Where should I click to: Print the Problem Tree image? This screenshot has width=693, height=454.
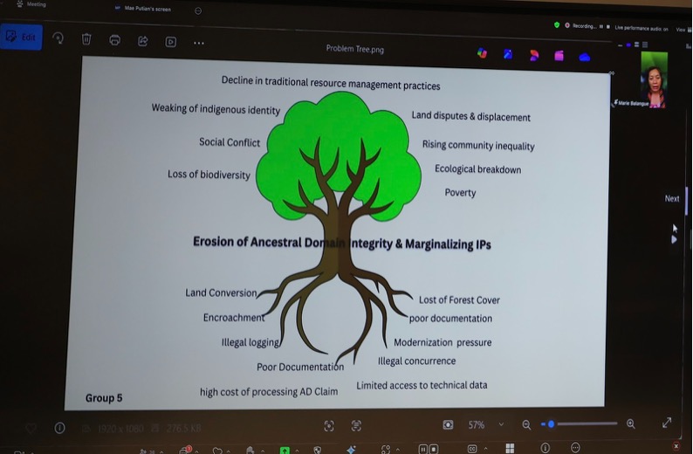tap(114, 40)
